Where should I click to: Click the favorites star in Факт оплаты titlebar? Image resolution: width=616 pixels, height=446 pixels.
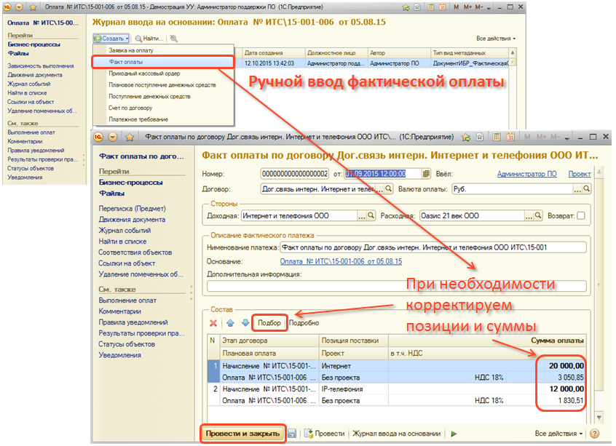130,137
